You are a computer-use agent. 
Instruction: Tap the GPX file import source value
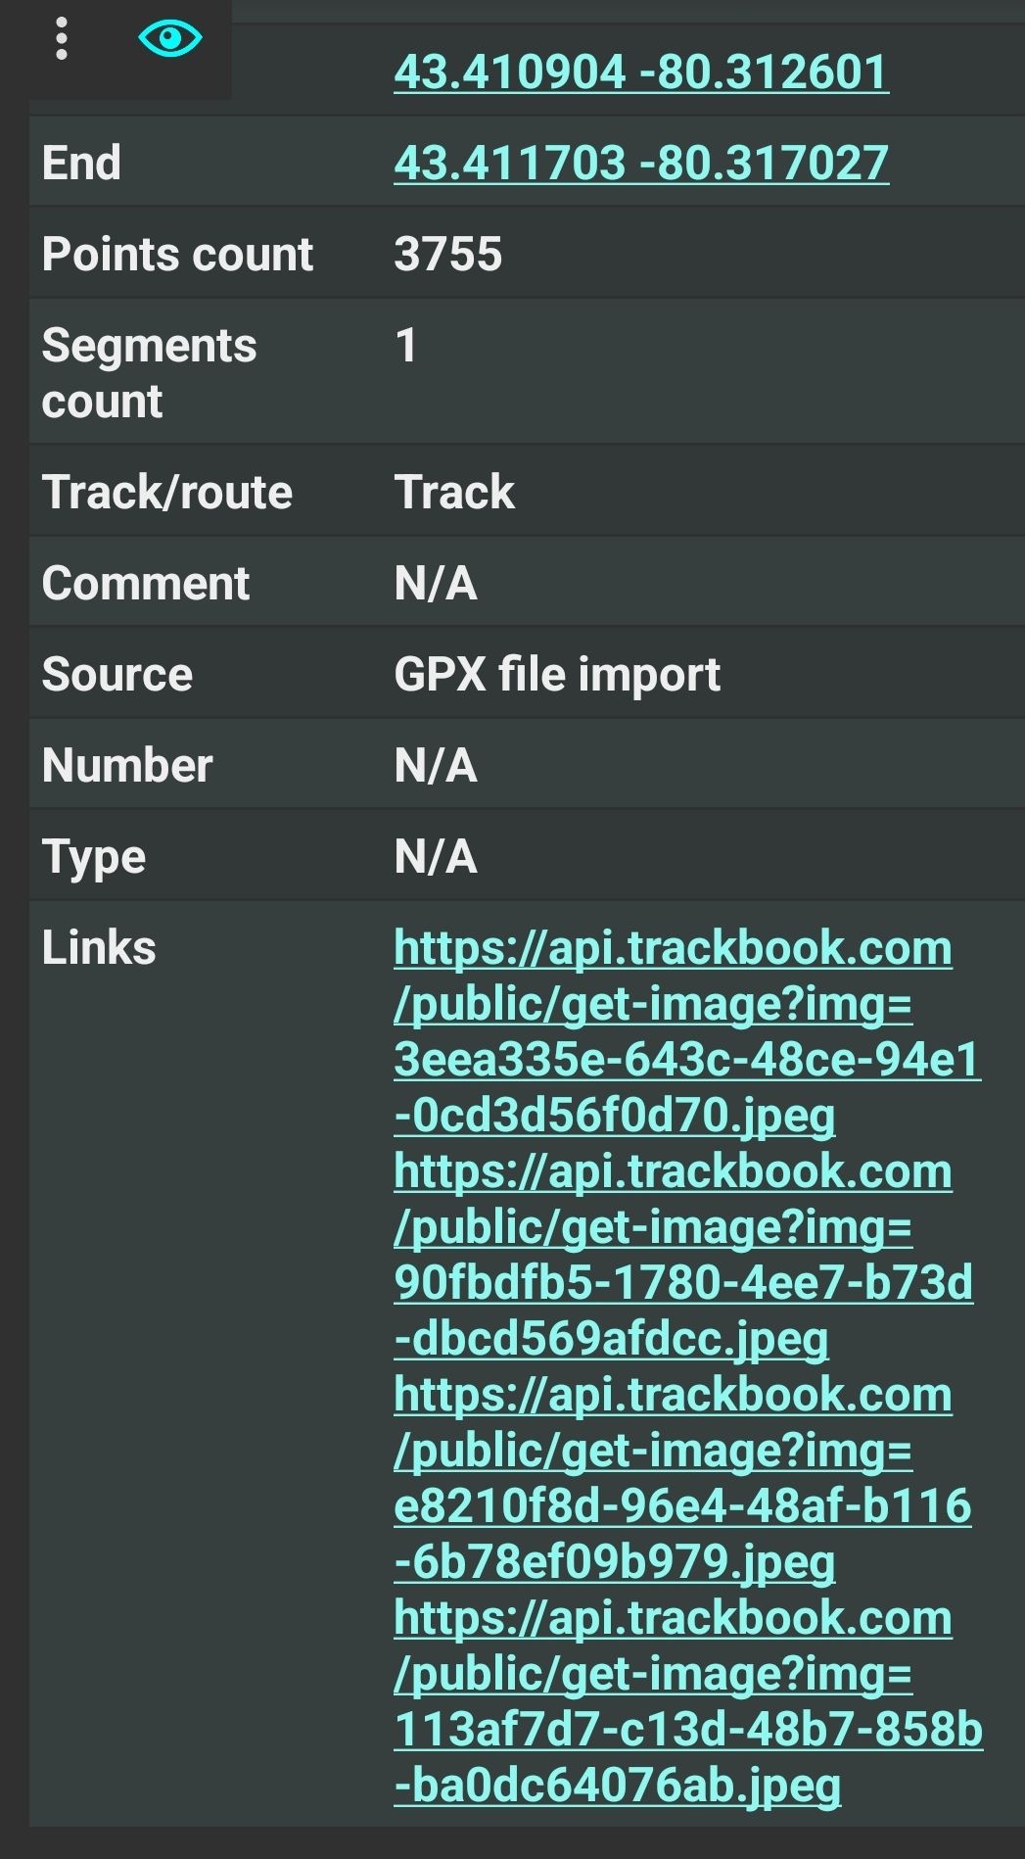[x=557, y=675]
